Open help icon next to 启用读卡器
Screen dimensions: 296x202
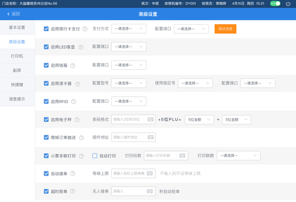coord(78,84)
